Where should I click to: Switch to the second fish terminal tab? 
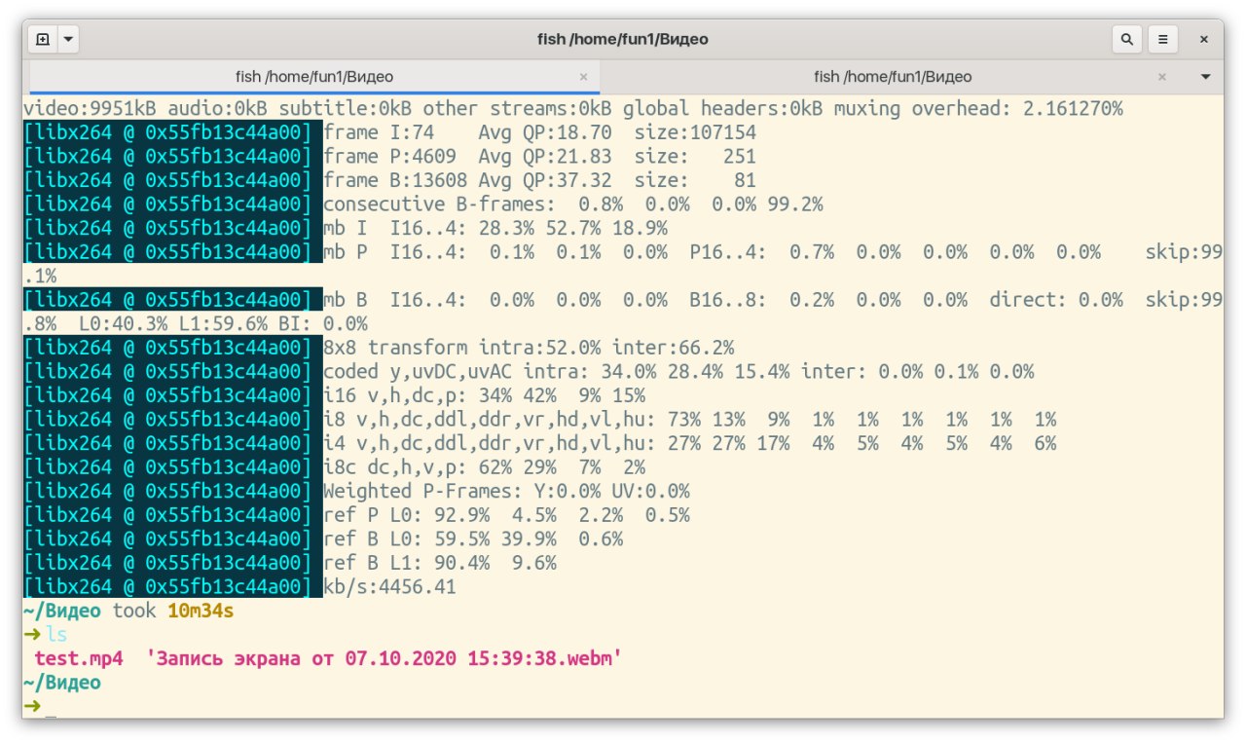click(893, 76)
